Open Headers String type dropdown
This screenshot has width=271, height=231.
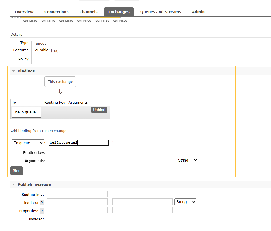pyautogui.click(x=185, y=202)
